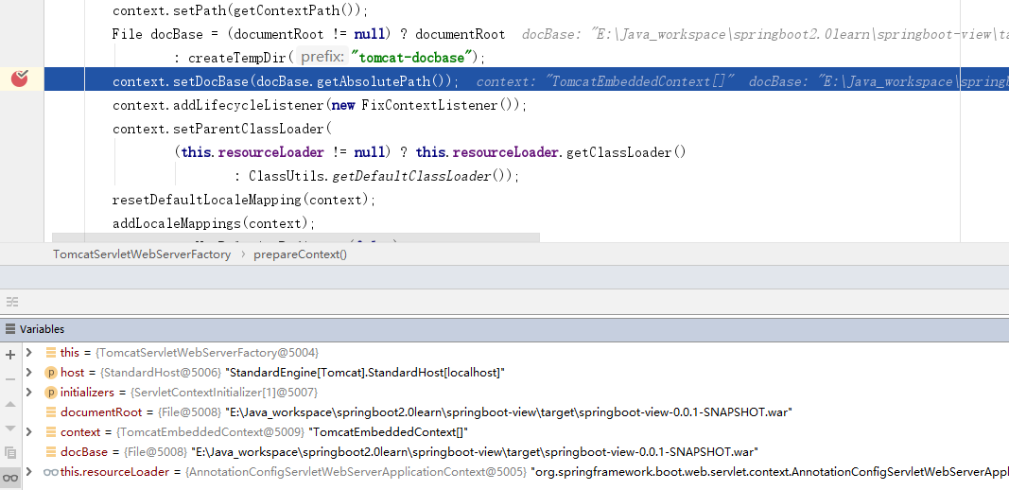Click the 'prefix:' parameter hint in createTempDir
This screenshot has height=490, width=1009.
pyautogui.click(x=322, y=58)
